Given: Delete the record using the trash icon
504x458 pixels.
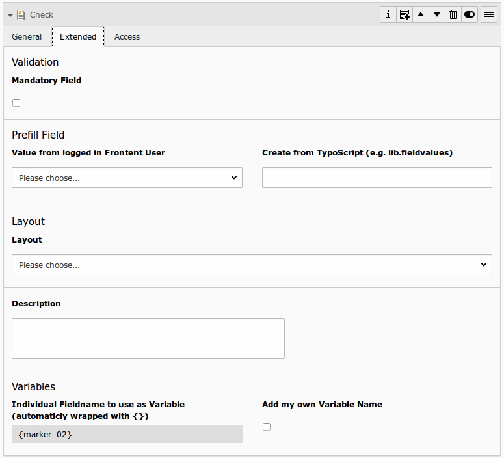Looking at the screenshot, I should click(453, 14).
